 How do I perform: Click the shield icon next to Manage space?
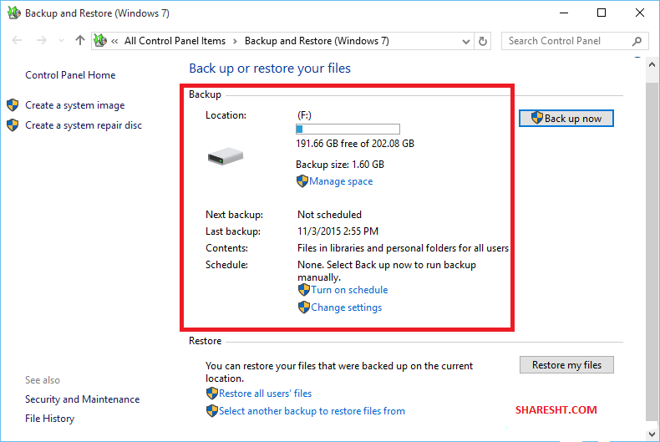pos(302,181)
